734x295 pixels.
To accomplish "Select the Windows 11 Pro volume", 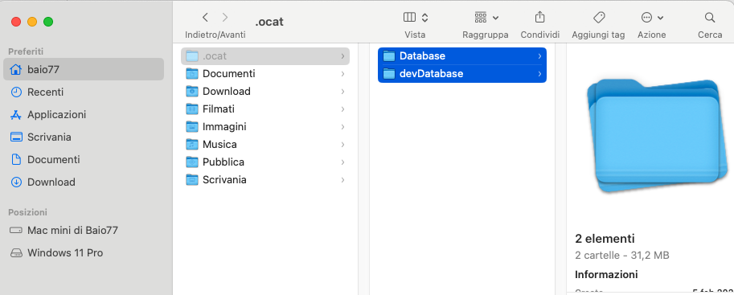I will (x=84, y=252).
